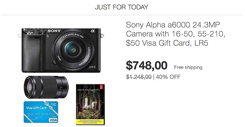Click the yellow banner on the Lightroom box
Image resolution: width=245 pixels, height=127 pixels.
(x=90, y=121)
